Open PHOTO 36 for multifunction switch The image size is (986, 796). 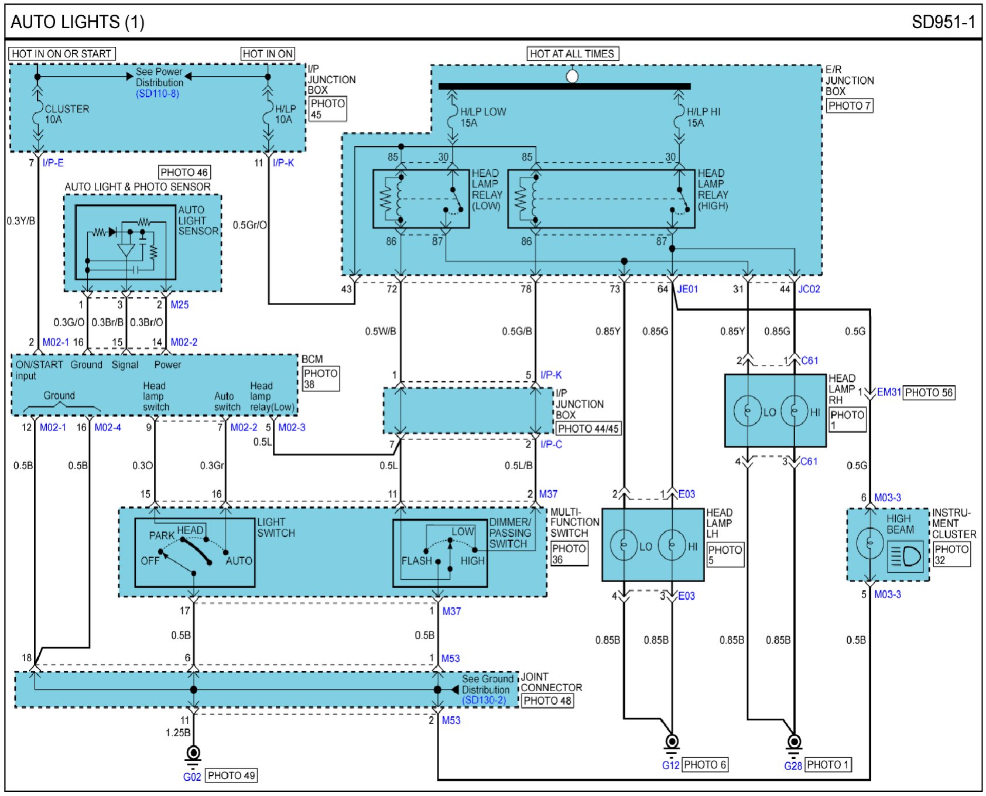569,554
